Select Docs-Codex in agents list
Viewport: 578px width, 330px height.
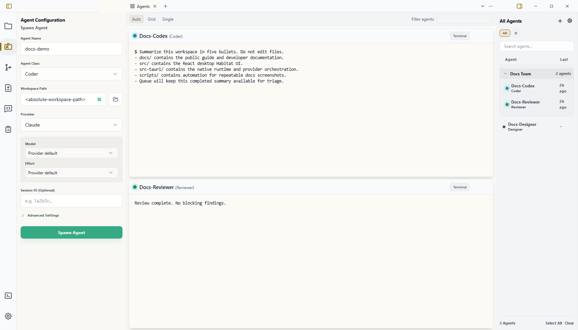(536, 88)
